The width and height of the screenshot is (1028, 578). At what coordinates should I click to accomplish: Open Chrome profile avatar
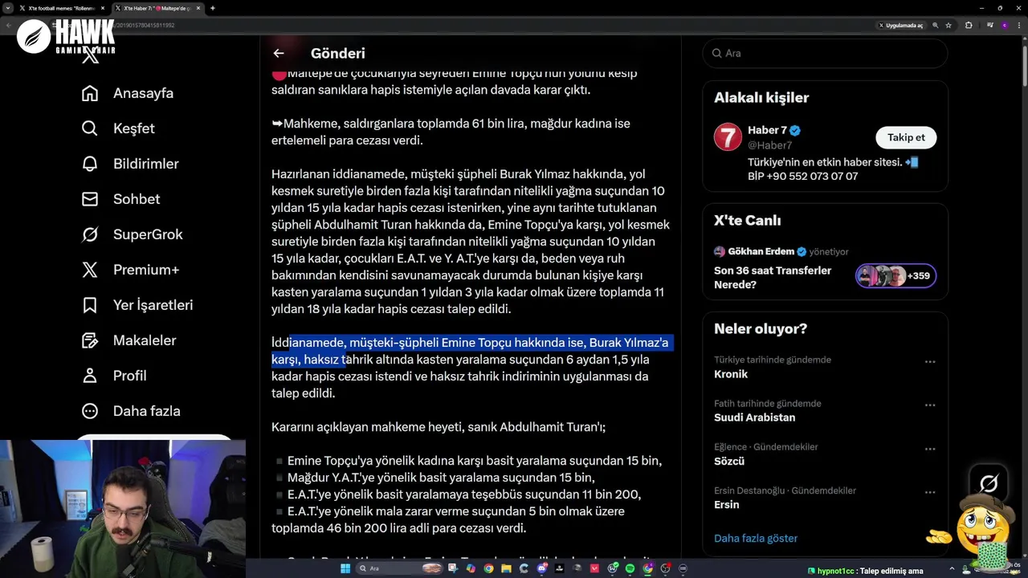[x=1005, y=25]
